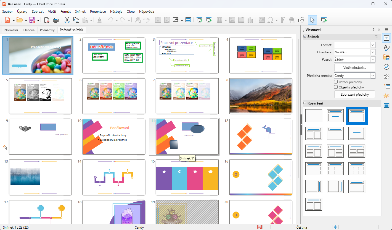The image size is (392, 230).
Task: Click the Copy icon
Action: pyautogui.click(x=76, y=20)
